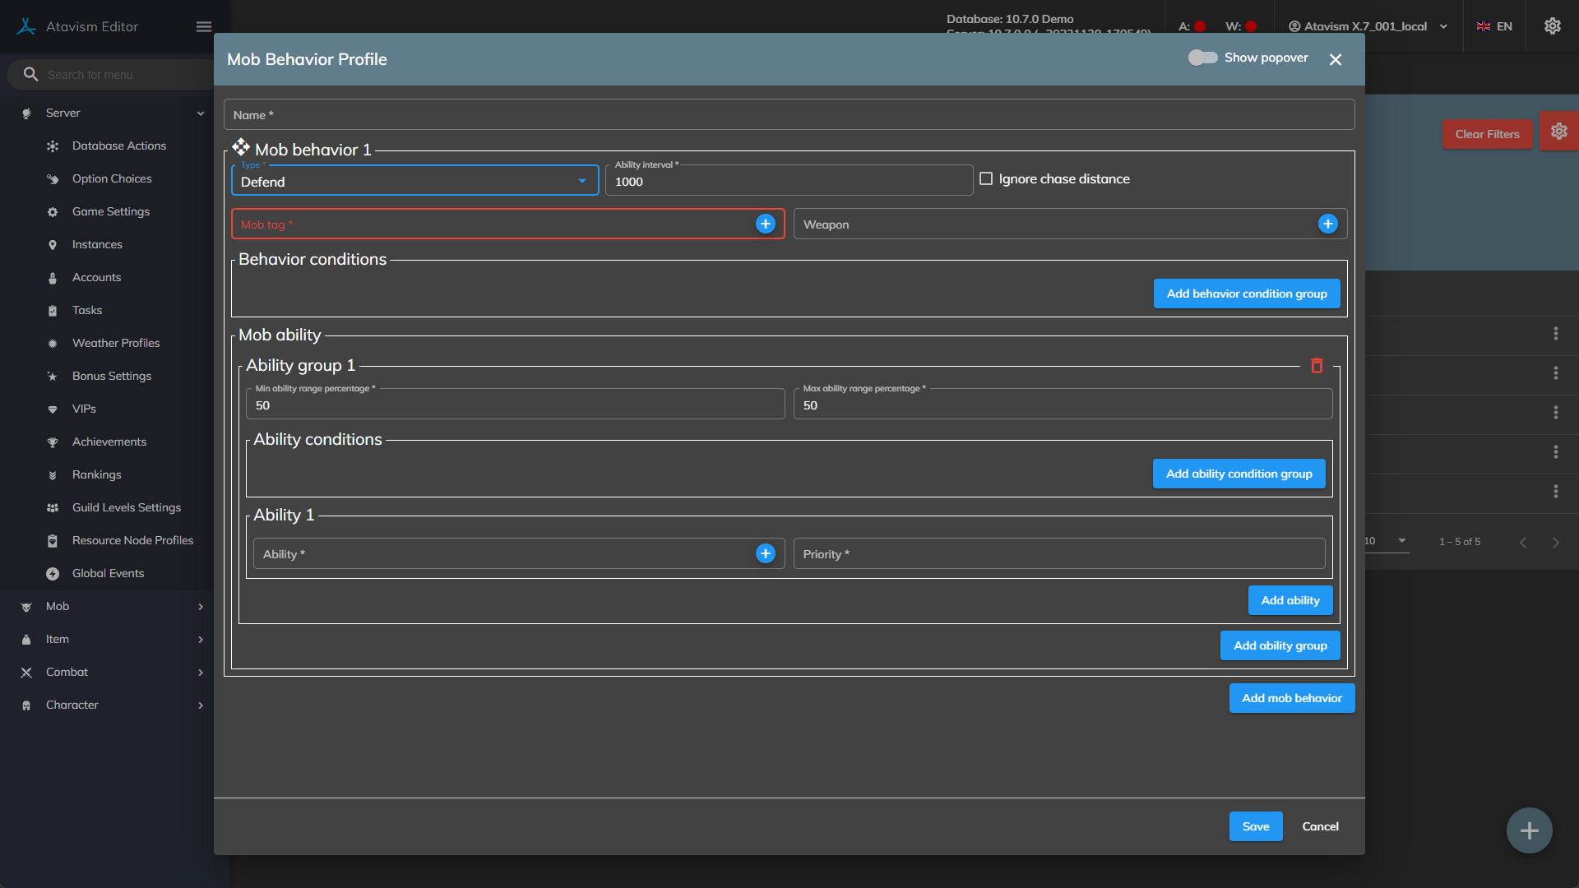
Task: Open Game Settings in the sidebar
Action: coord(111,211)
